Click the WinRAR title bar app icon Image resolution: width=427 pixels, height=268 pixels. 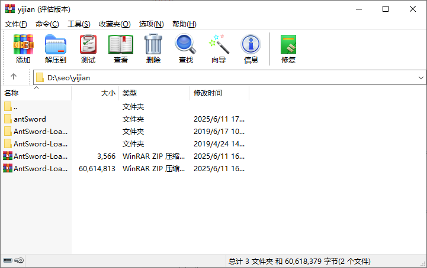tap(10, 9)
